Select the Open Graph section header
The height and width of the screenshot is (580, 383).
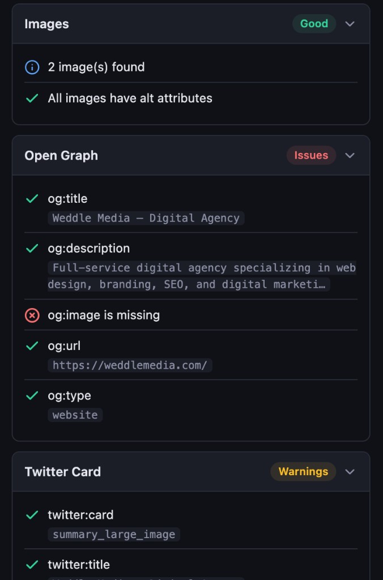click(x=61, y=155)
